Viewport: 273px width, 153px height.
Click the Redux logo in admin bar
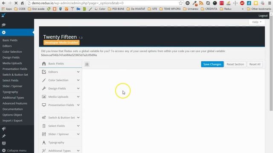(3, 15)
